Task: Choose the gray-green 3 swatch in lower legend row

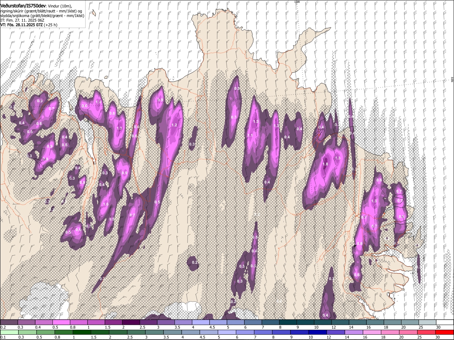Action: click(155, 332)
